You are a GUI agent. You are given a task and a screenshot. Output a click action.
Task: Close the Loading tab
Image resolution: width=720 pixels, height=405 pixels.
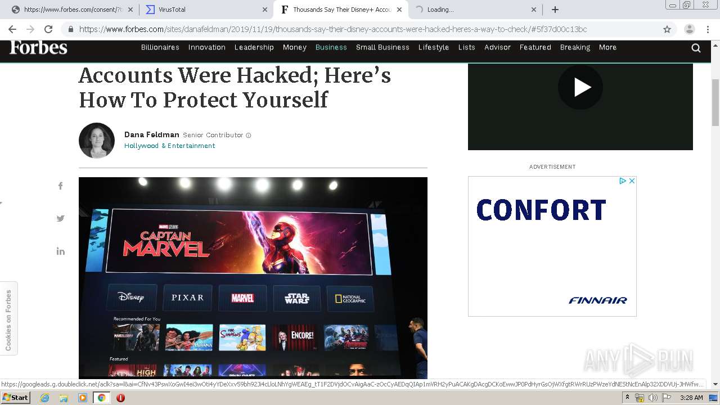534,10
